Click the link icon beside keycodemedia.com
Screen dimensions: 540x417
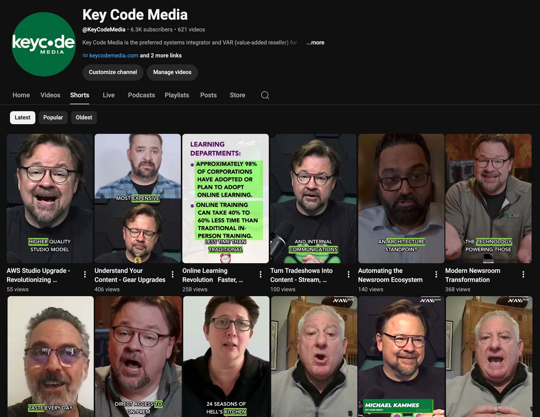pyautogui.click(x=85, y=56)
